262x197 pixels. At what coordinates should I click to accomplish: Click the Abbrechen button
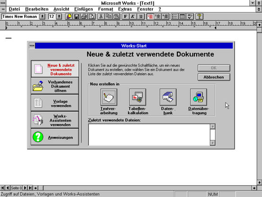214,77
